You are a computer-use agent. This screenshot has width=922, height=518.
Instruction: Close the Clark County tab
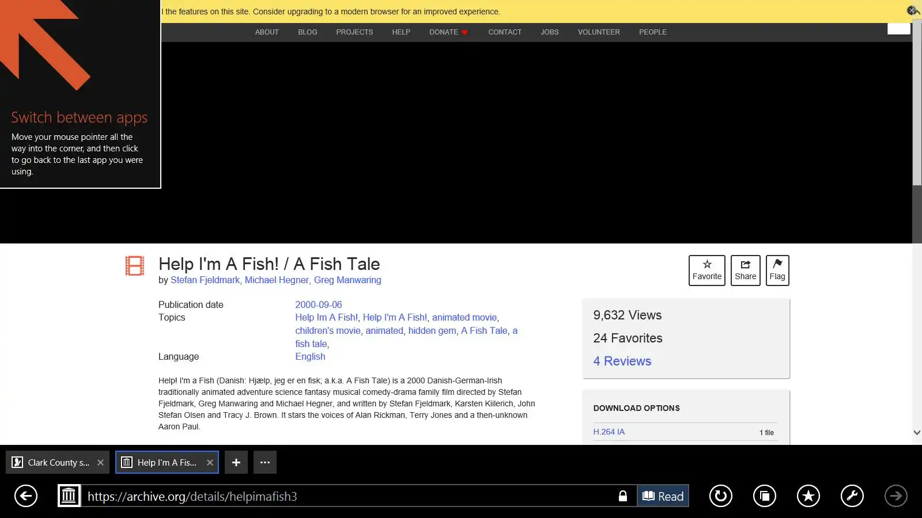pyautogui.click(x=100, y=462)
